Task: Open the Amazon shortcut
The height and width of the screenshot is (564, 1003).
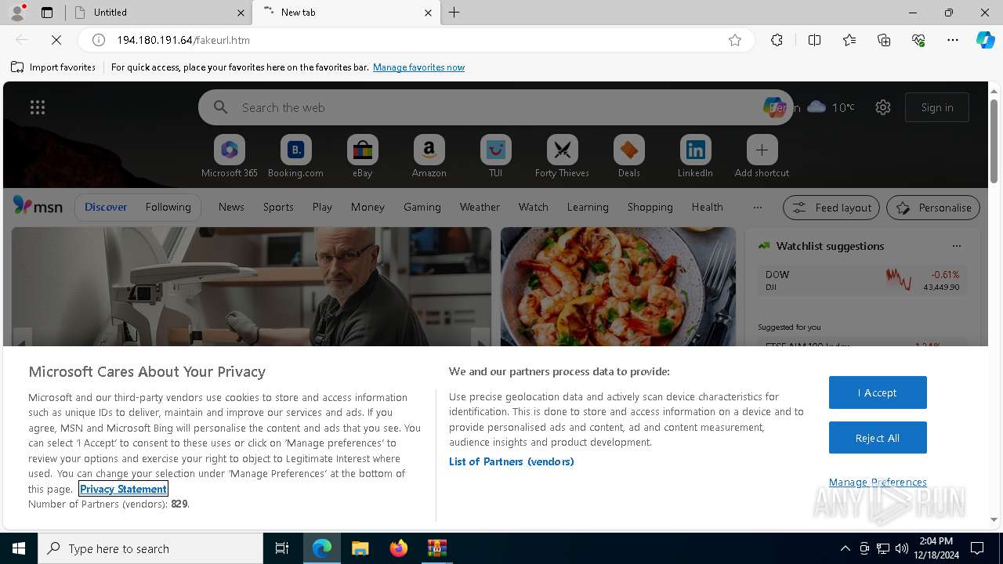Action: (429, 156)
